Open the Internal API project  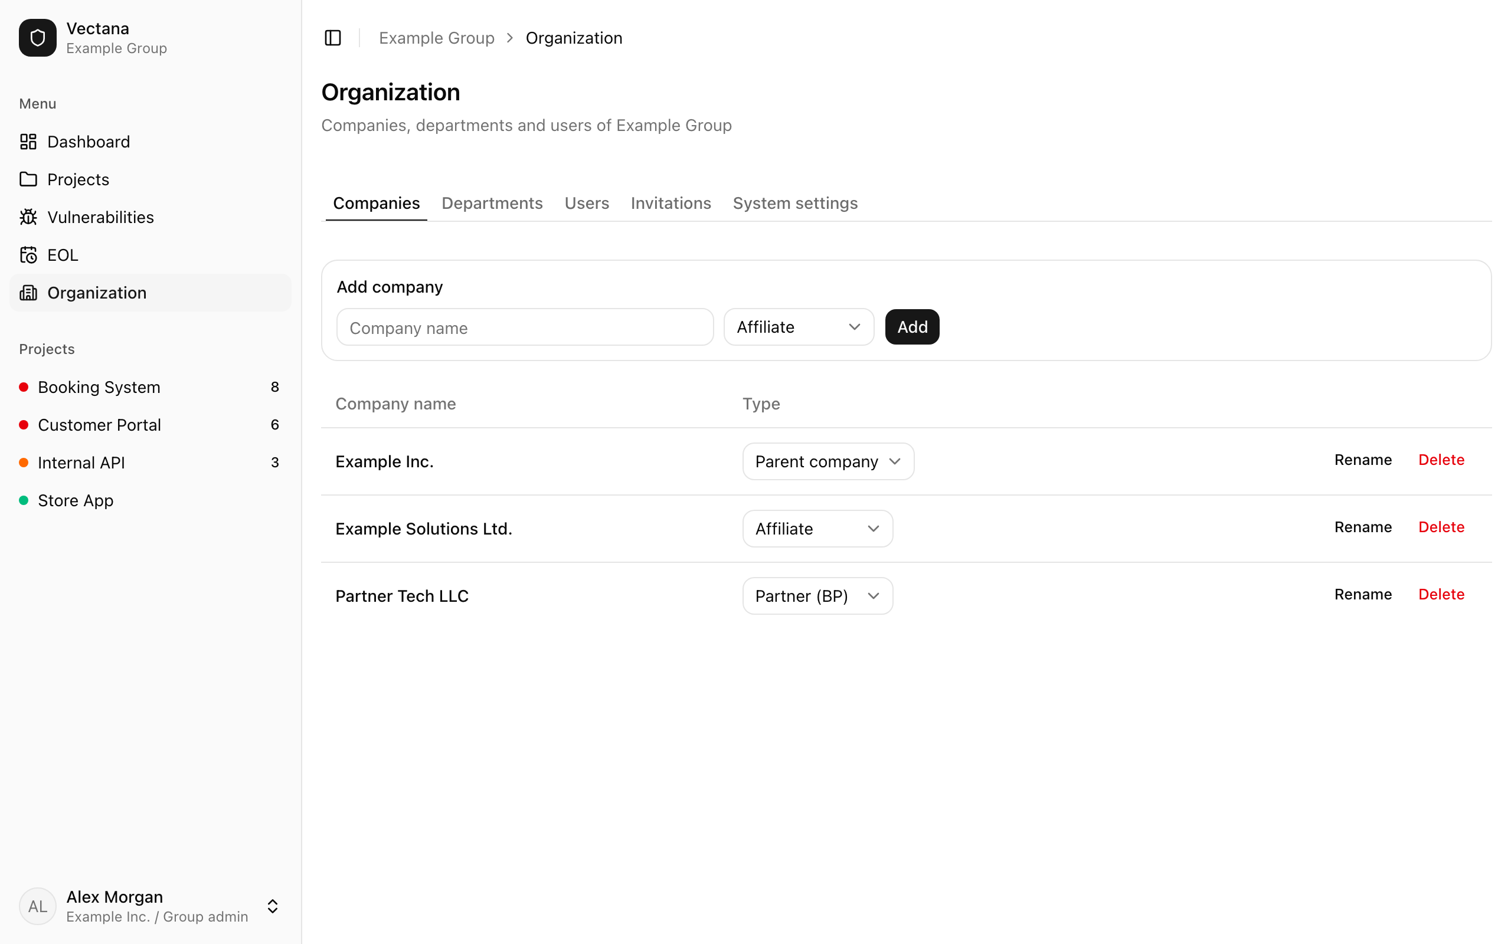(x=150, y=463)
